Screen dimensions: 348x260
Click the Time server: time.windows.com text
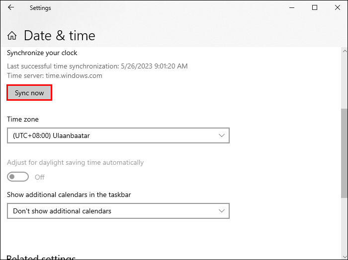[55, 76]
